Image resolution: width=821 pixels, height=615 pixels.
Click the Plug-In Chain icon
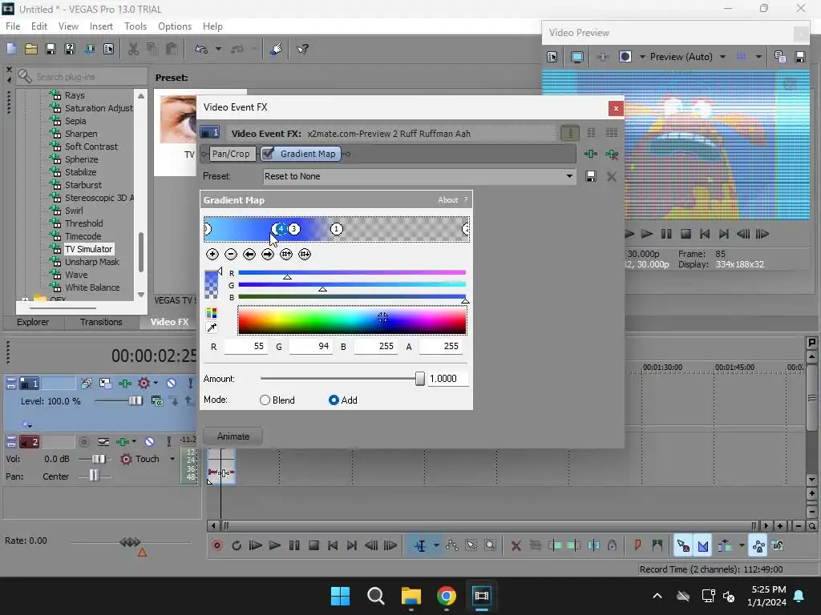click(591, 154)
